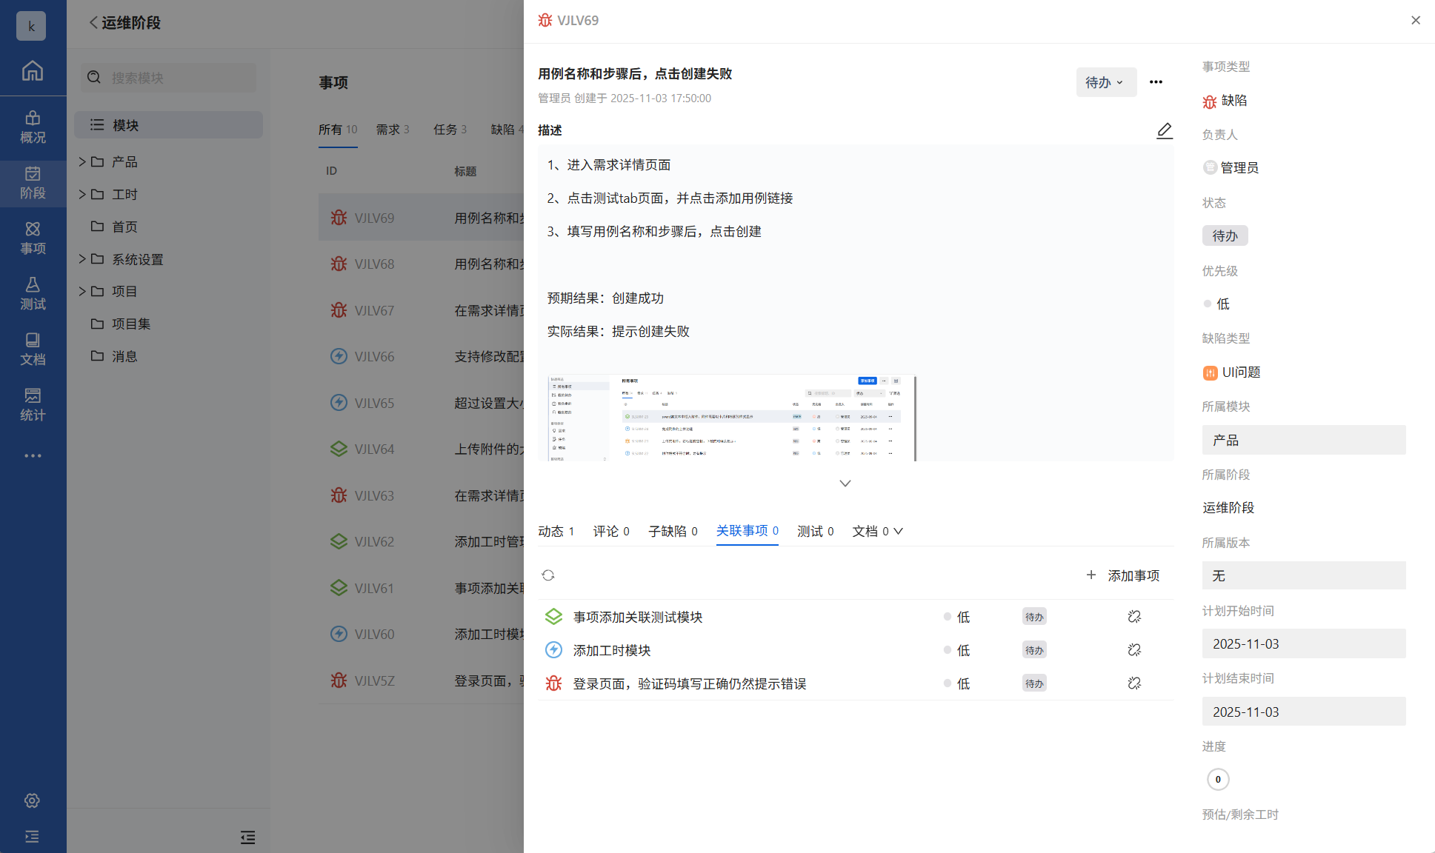This screenshot has width=1435, height=853.
Task: Open the 所属模块 产品 selector
Action: (1303, 440)
